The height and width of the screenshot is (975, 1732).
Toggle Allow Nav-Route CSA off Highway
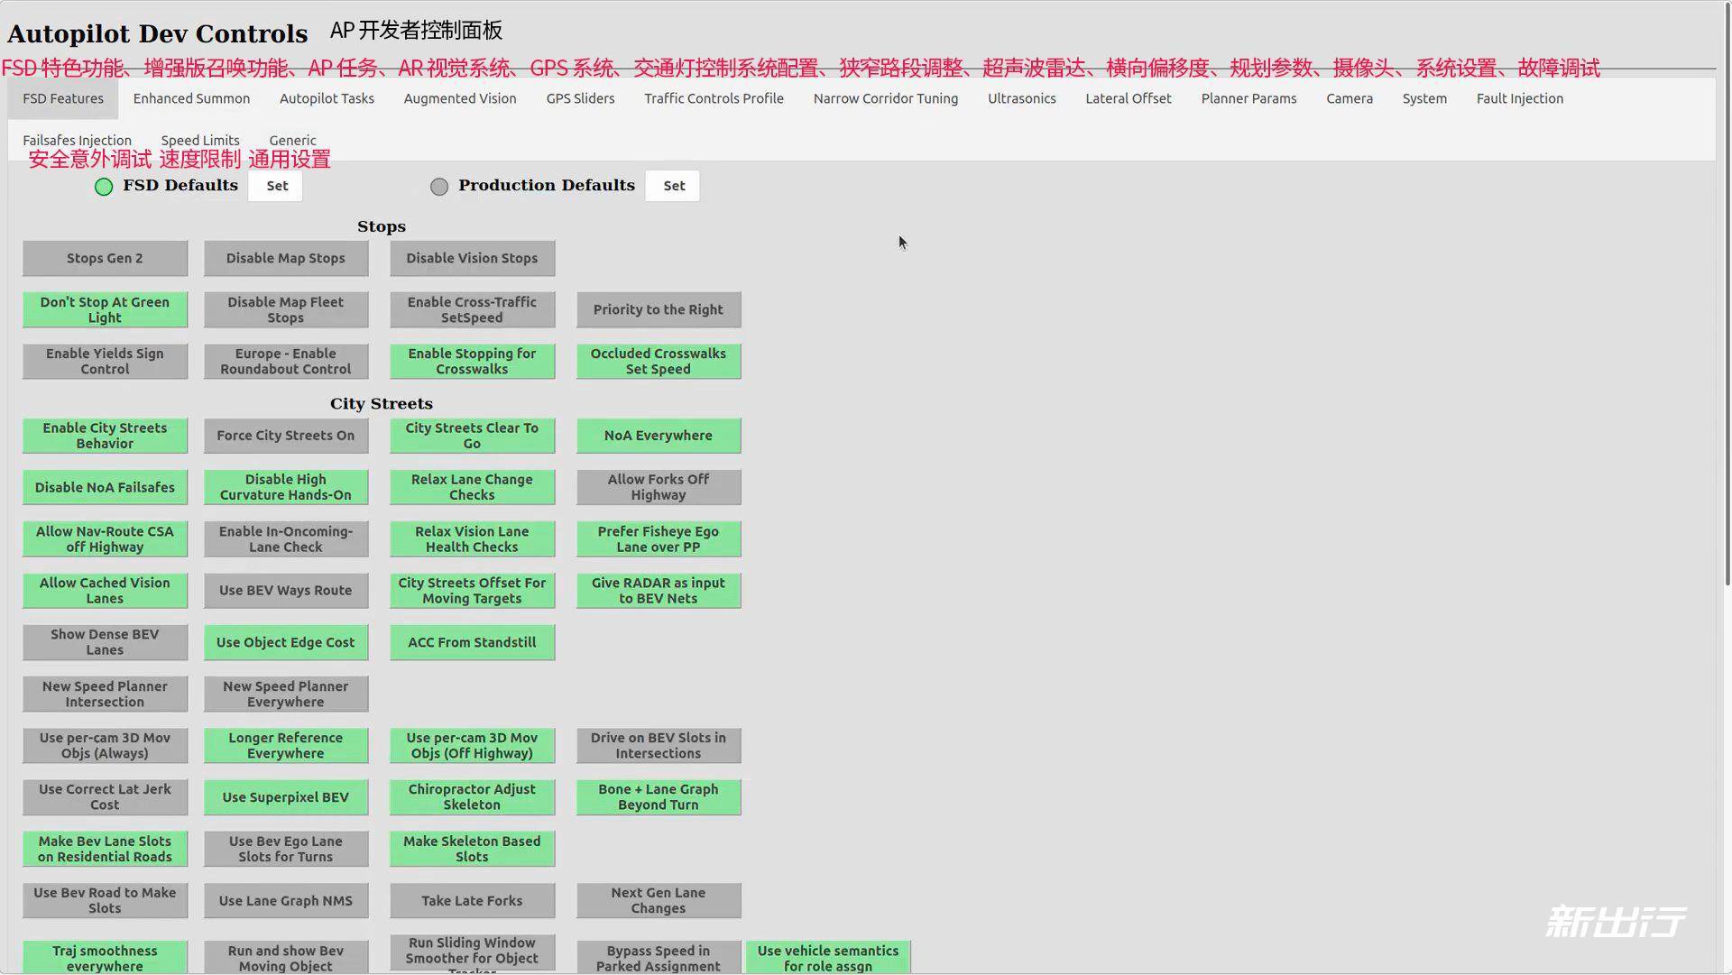105,538
